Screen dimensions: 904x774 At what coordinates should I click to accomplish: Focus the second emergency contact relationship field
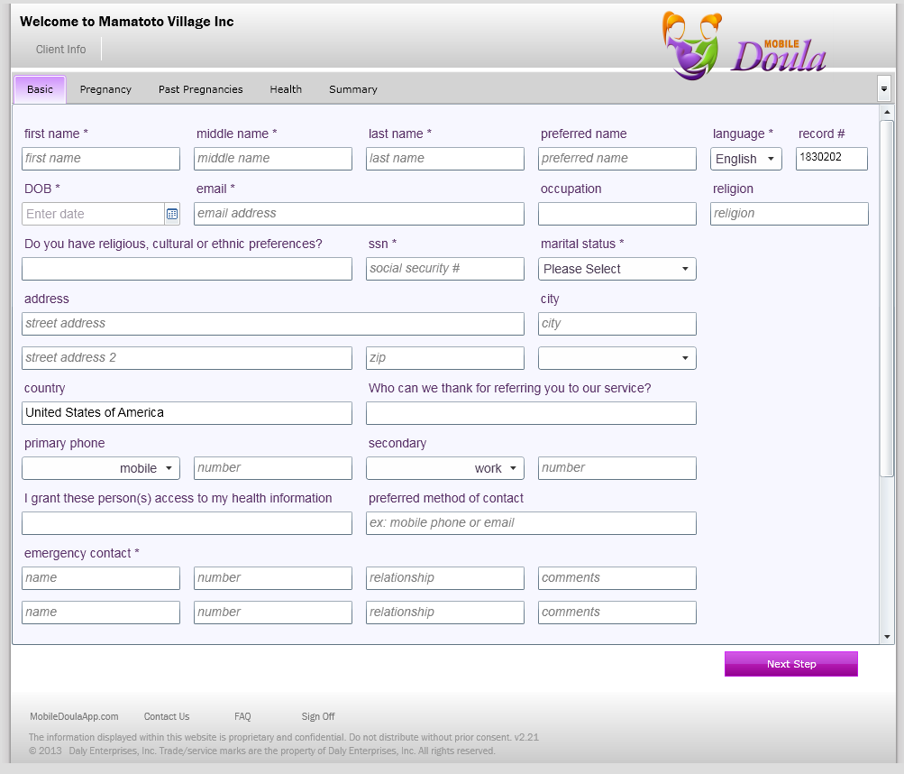[445, 613]
